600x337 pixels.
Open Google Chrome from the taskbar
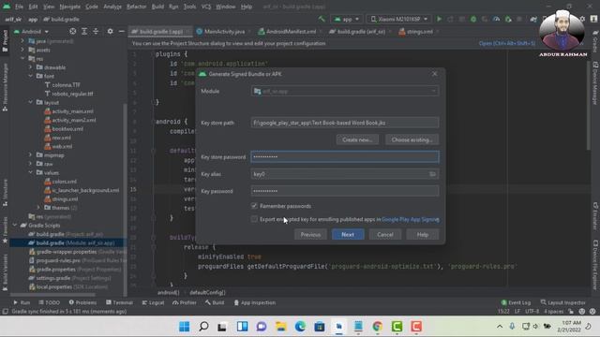(378, 327)
